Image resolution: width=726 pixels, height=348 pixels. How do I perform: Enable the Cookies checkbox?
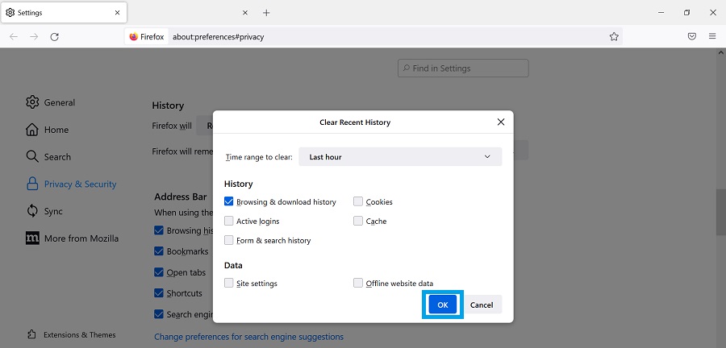point(358,202)
